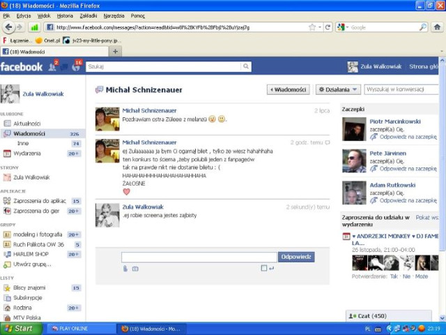Click the green signal bars toolbar icon

tap(34, 27)
